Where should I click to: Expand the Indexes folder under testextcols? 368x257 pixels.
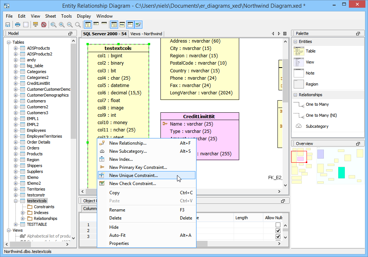pos(23,213)
